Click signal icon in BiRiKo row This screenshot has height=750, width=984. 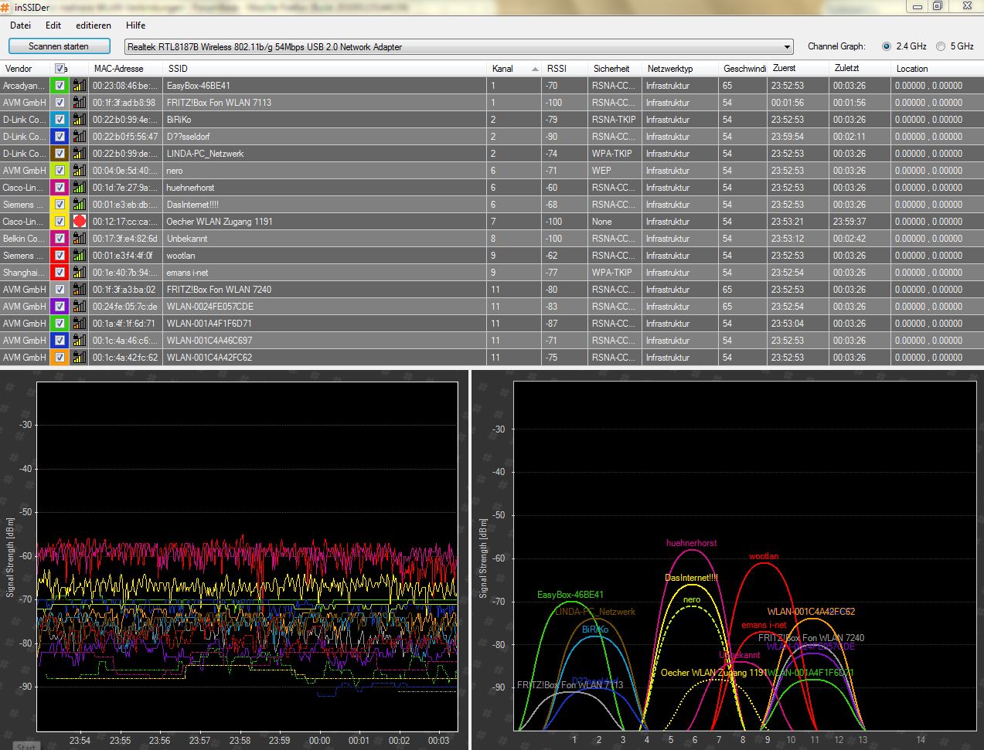(x=79, y=120)
